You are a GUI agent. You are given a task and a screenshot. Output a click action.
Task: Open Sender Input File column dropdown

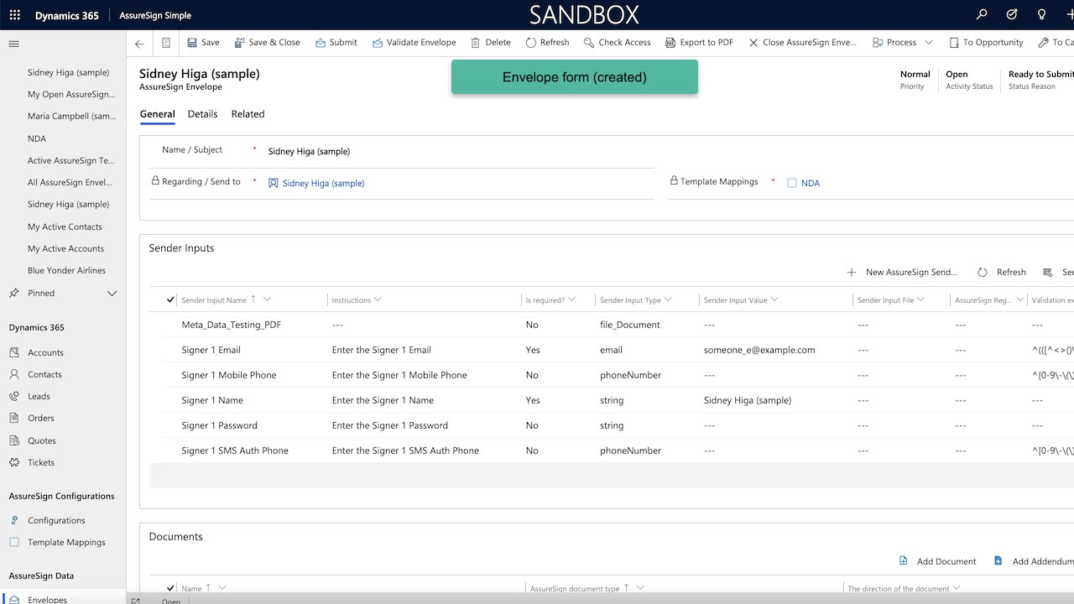pyautogui.click(x=920, y=299)
